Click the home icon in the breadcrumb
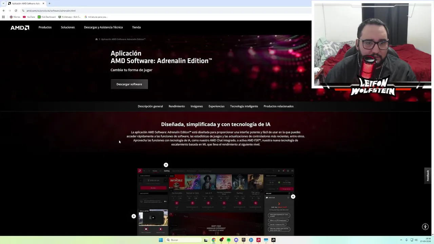Image resolution: width=434 pixels, height=244 pixels. (x=96, y=39)
